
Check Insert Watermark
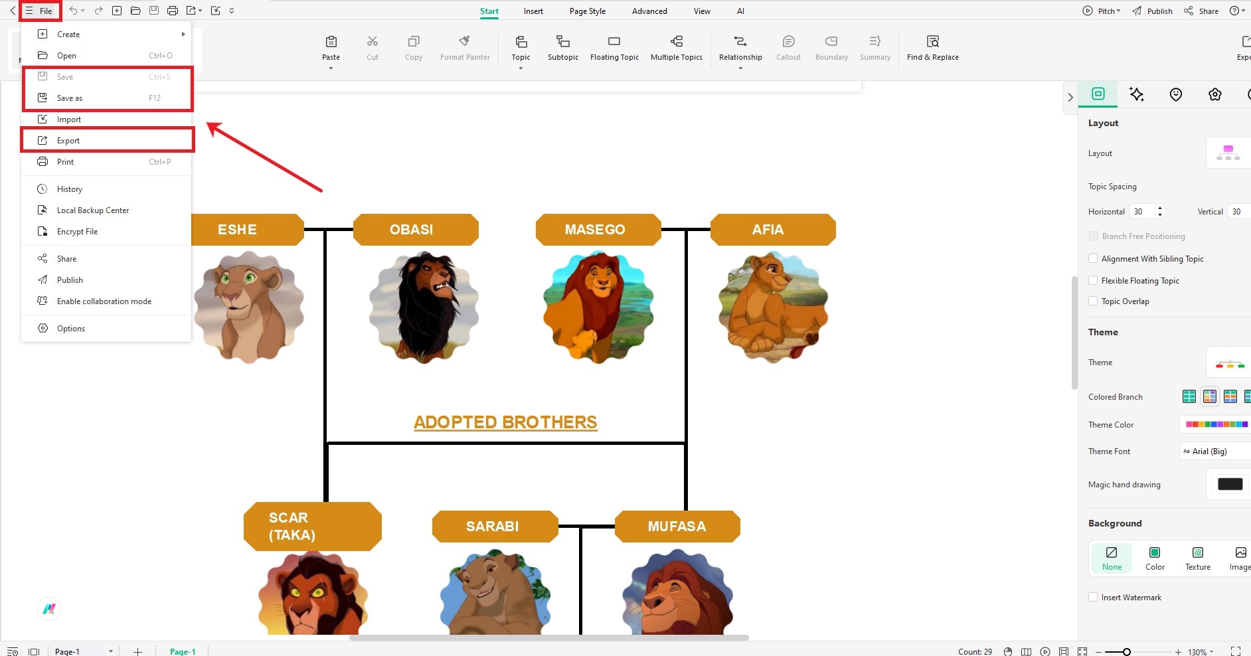click(x=1093, y=597)
